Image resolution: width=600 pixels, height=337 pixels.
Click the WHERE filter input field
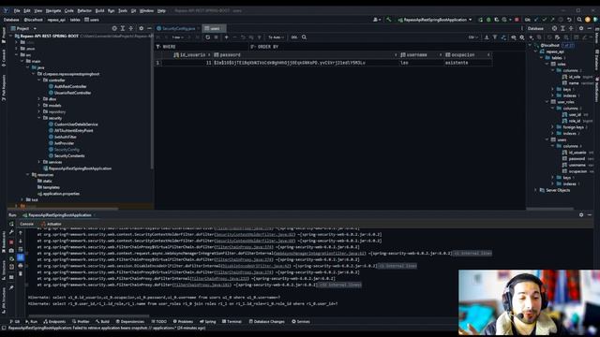pyautogui.click(x=202, y=47)
